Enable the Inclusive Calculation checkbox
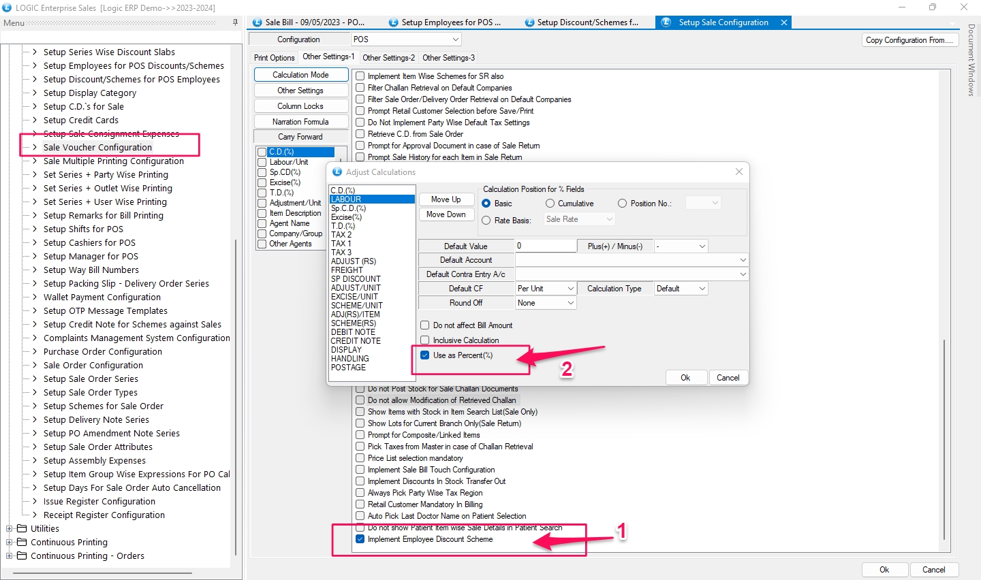Viewport: 981px width, 580px height. coord(425,340)
